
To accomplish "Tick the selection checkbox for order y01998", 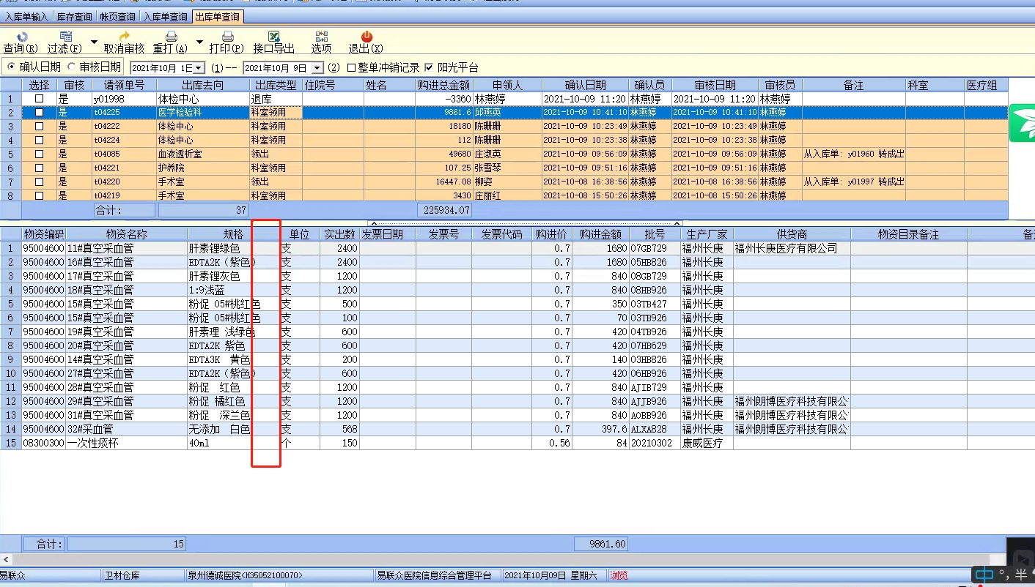I will (40, 99).
